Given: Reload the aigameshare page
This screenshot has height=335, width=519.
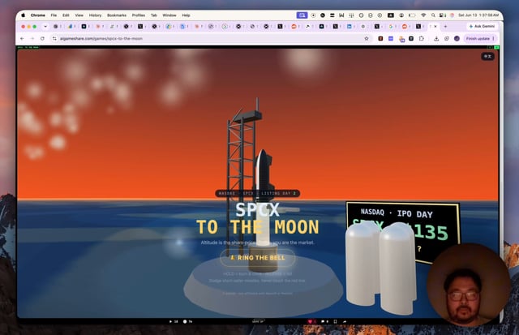Looking at the screenshot, I should pyautogui.click(x=42, y=39).
